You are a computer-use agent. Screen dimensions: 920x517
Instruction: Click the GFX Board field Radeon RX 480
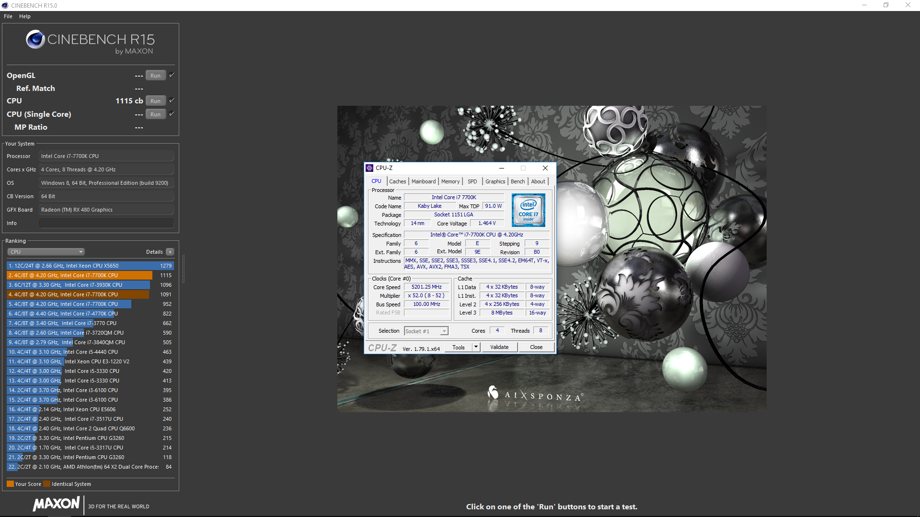point(106,210)
